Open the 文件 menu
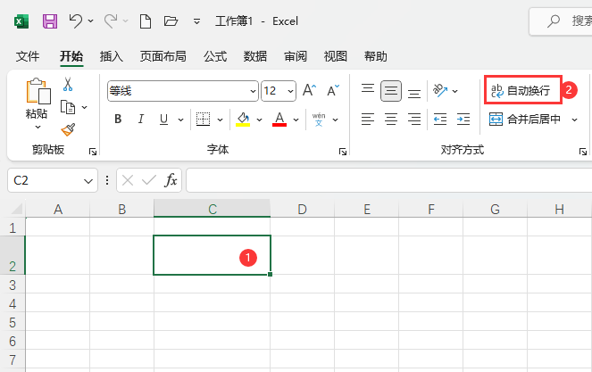Screen dimensions: 592x372 tap(28, 56)
